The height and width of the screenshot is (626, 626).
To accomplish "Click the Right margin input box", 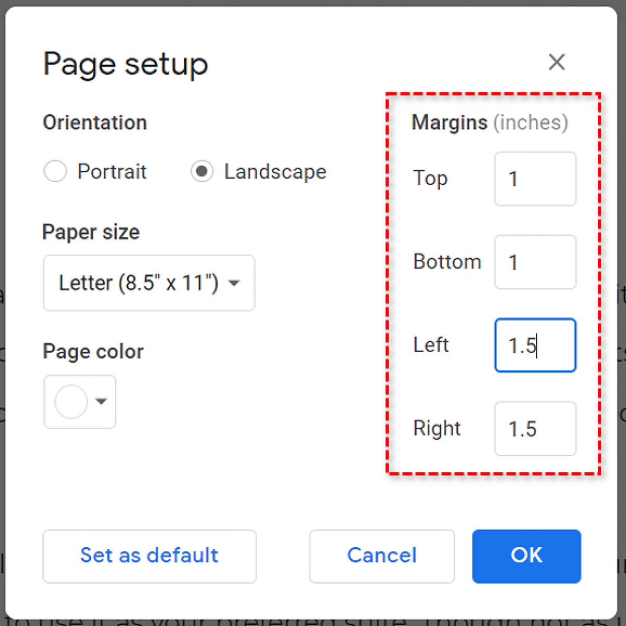I will click(535, 428).
